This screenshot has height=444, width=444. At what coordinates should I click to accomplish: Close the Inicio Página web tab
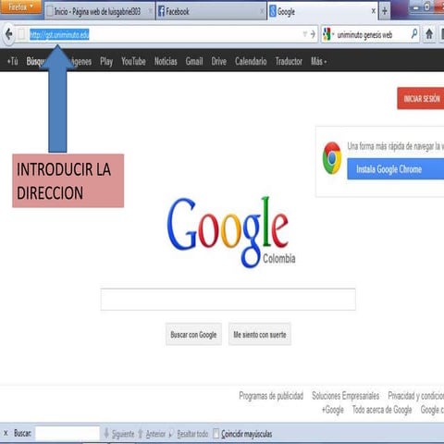150,11
